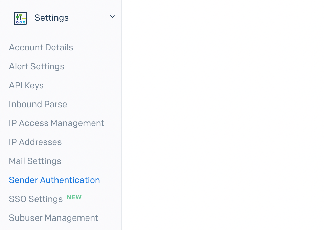Open the API Keys page
The image size is (324, 230).
click(x=26, y=85)
